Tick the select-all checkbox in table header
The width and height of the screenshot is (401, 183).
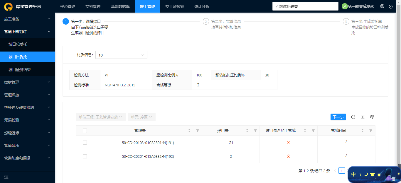(85, 131)
